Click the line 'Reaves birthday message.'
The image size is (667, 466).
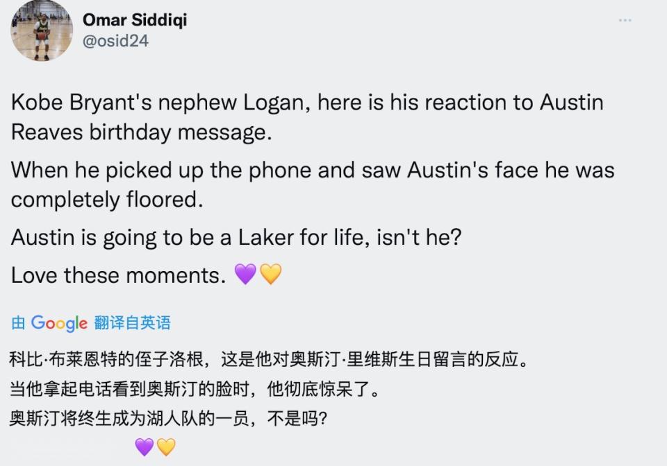point(141,132)
